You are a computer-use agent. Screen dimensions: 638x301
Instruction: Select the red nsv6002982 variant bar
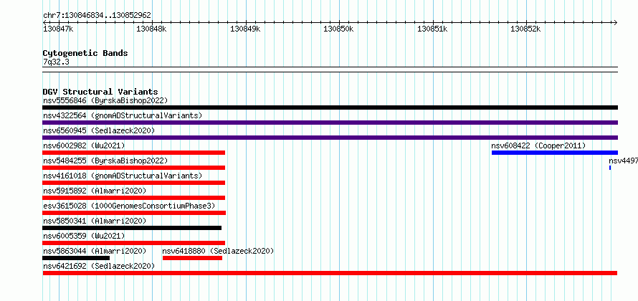click(134, 153)
